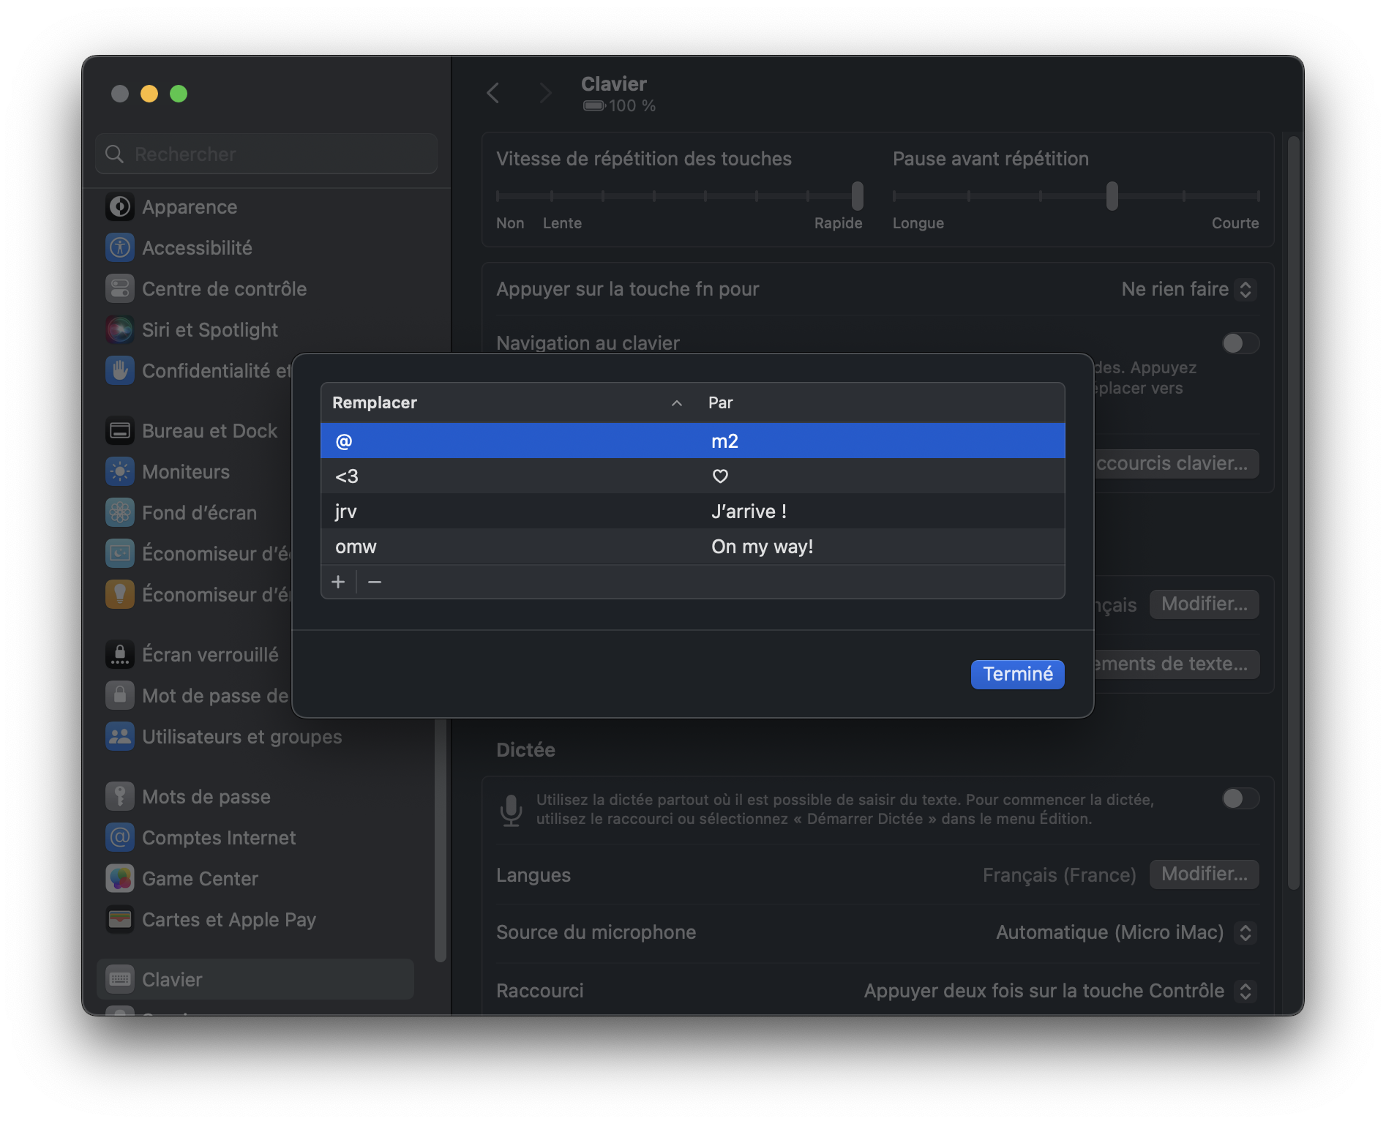Toggle the Navigation au clavier switch

click(1240, 343)
